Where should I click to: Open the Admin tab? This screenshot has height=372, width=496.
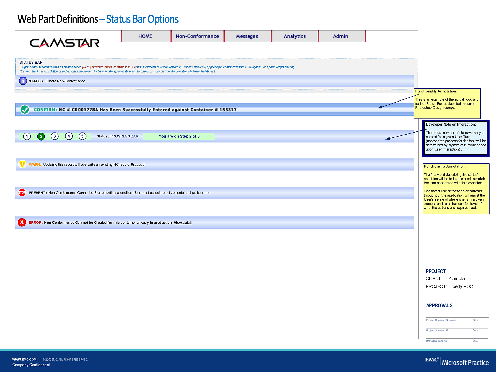(x=340, y=36)
